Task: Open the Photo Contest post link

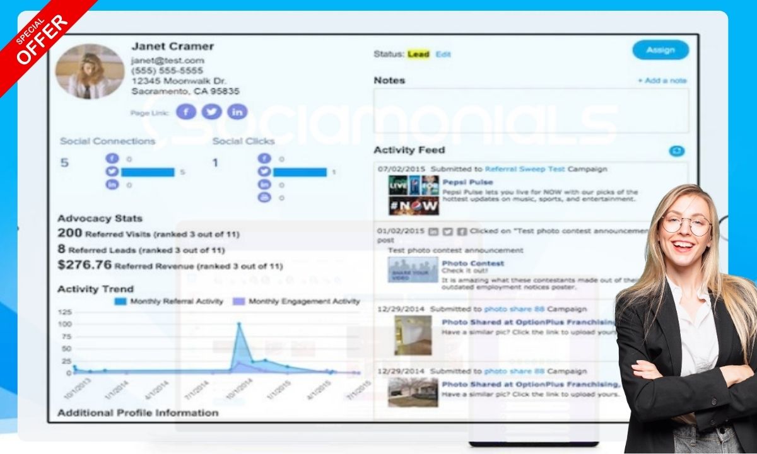Action: coord(472,263)
